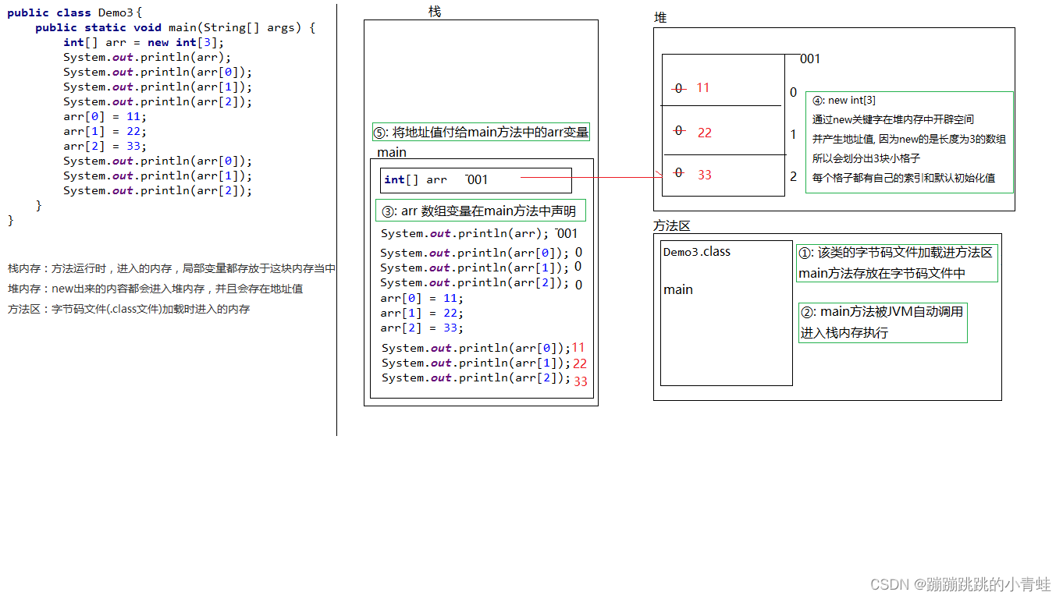Click the red '33' output after println(arr[2])
The width and height of the screenshot is (1063, 599).
click(581, 381)
